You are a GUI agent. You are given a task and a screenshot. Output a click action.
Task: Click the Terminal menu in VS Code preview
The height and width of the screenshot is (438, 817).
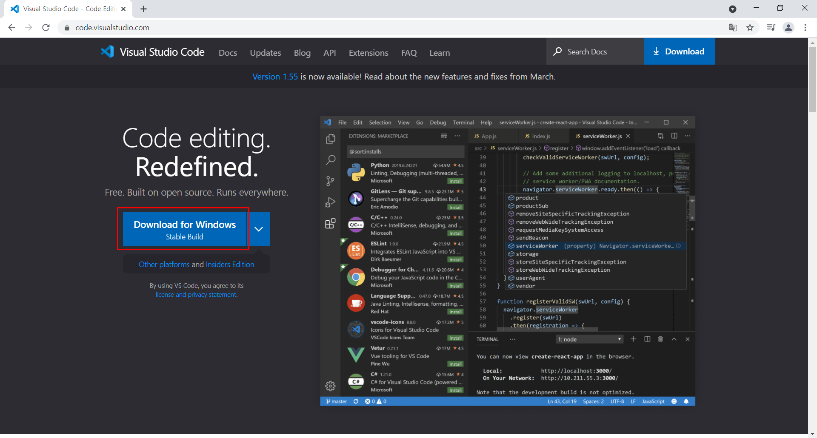[x=463, y=122]
